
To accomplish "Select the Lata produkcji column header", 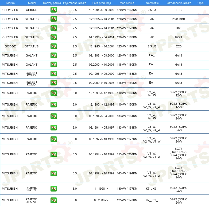I will pyautogui.click(x=102, y=3).
